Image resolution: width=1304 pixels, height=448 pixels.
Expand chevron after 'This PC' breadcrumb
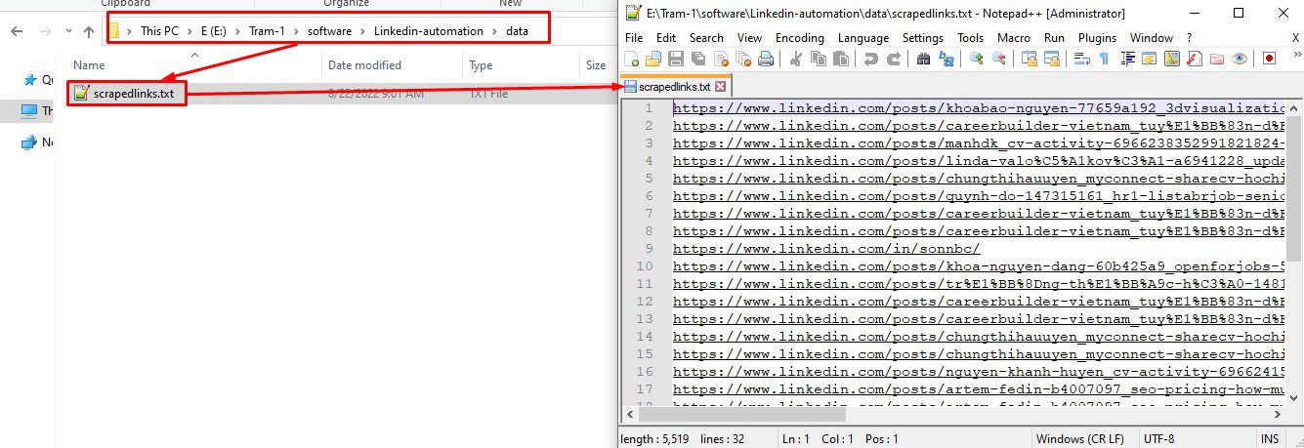tap(191, 31)
